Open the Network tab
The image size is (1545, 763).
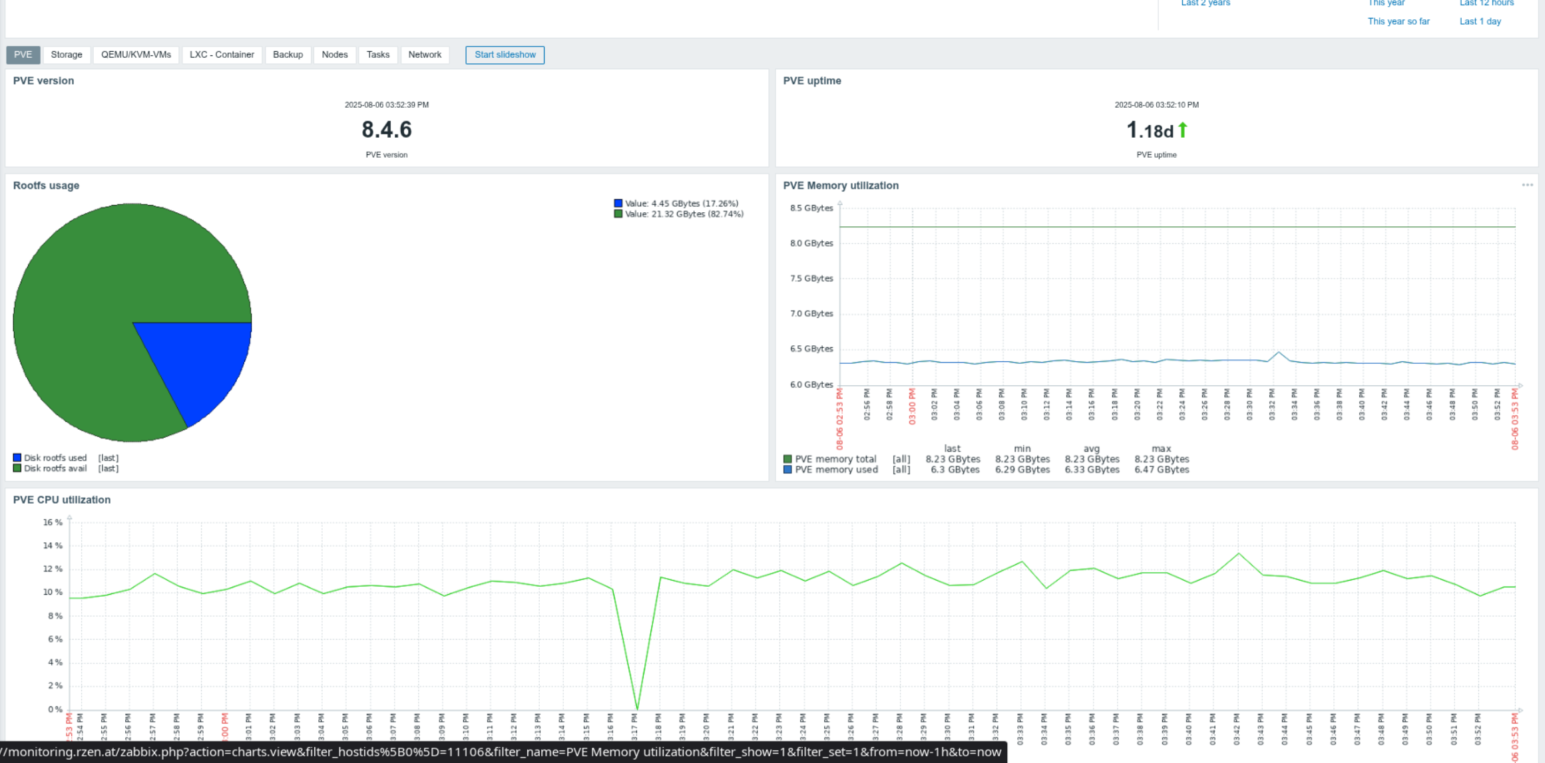tap(425, 55)
